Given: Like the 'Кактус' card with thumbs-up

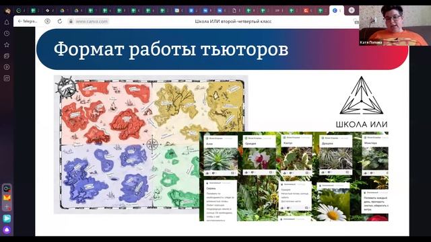Looking at the screenshot, I should [x=284, y=173].
